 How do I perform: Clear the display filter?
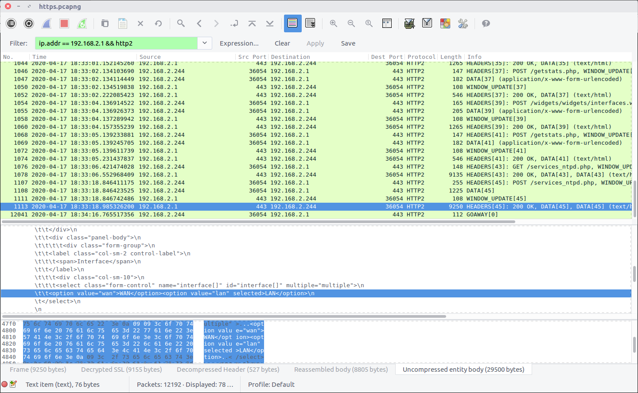point(282,43)
